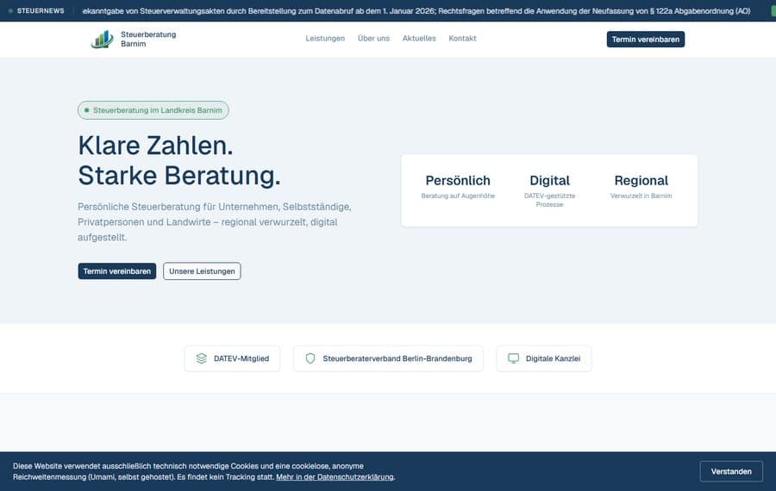Click the Persönliche Steuerberatung für Unternehmen paragraph

pos(215,222)
